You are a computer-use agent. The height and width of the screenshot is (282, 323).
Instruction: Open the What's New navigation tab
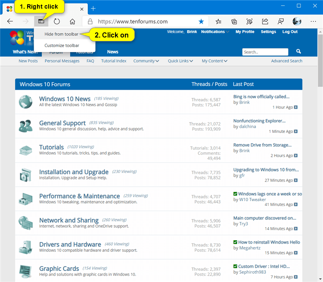(25, 52)
